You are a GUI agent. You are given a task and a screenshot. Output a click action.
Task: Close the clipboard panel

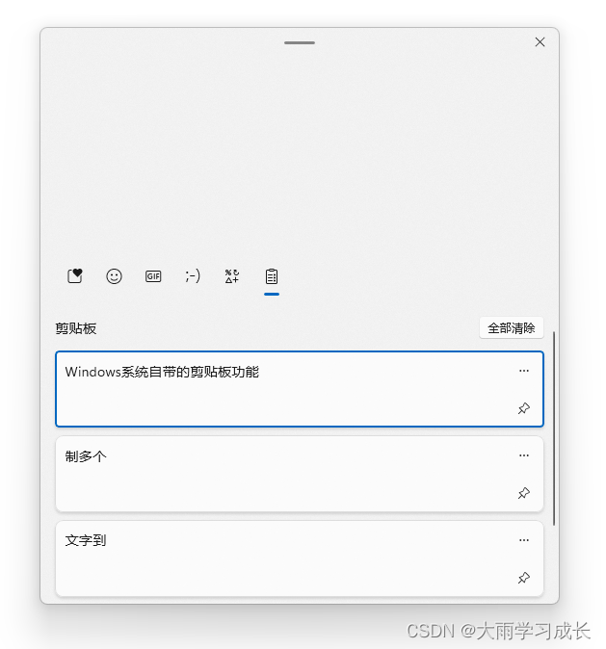[540, 42]
